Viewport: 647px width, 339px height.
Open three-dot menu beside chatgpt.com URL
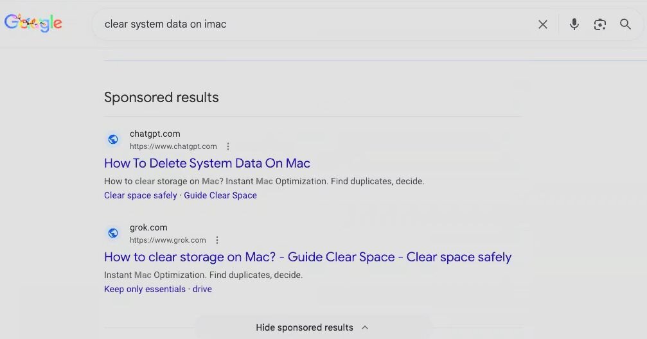pos(228,146)
